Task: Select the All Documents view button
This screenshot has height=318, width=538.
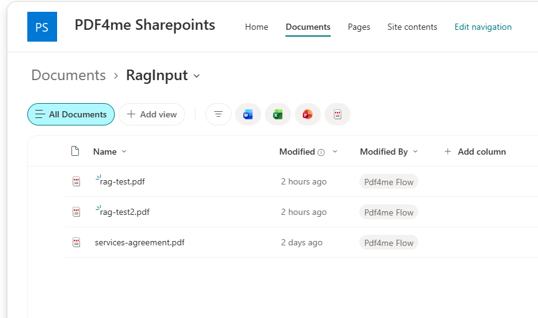Action: (71, 114)
